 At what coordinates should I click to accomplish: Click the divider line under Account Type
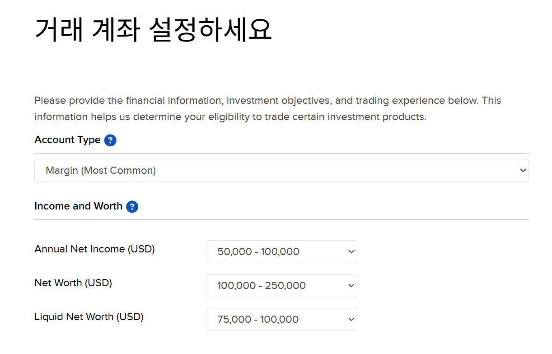tap(281, 153)
